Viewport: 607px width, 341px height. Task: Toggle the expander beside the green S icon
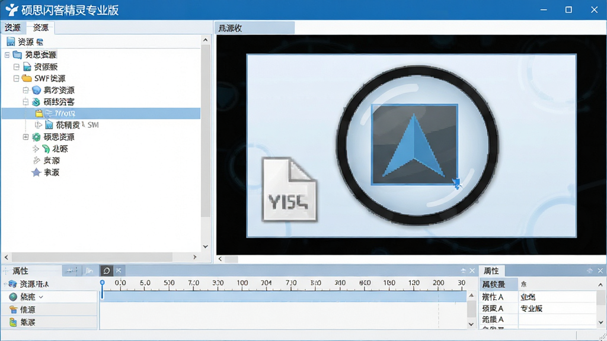25,102
